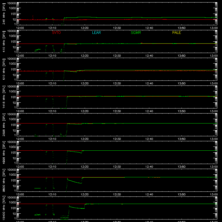Click 12:30 tick under the 2695 MHz plot
This screenshot has height=222, width=222.
[x=117, y=139]
